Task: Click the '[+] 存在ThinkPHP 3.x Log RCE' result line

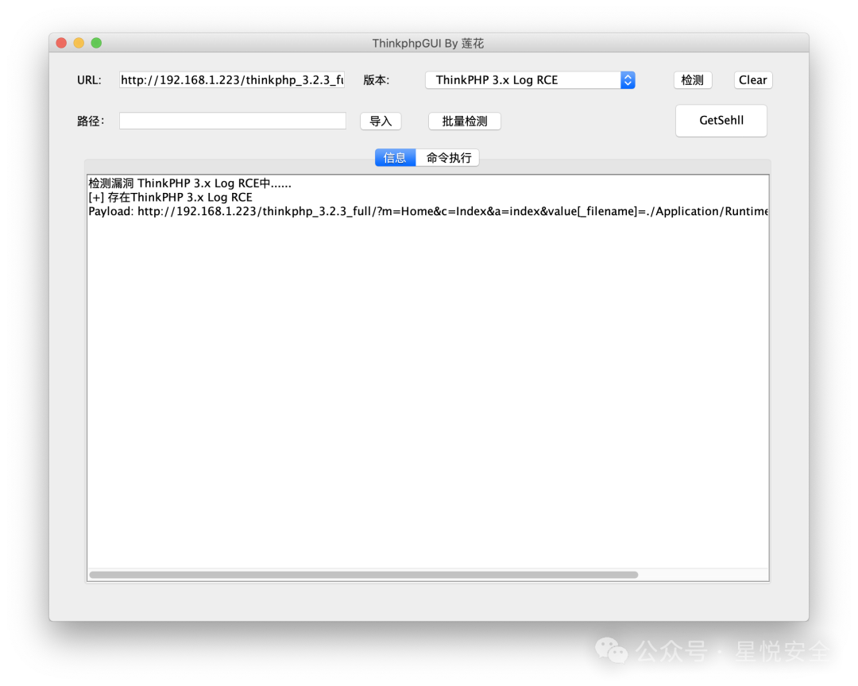Action: [170, 198]
